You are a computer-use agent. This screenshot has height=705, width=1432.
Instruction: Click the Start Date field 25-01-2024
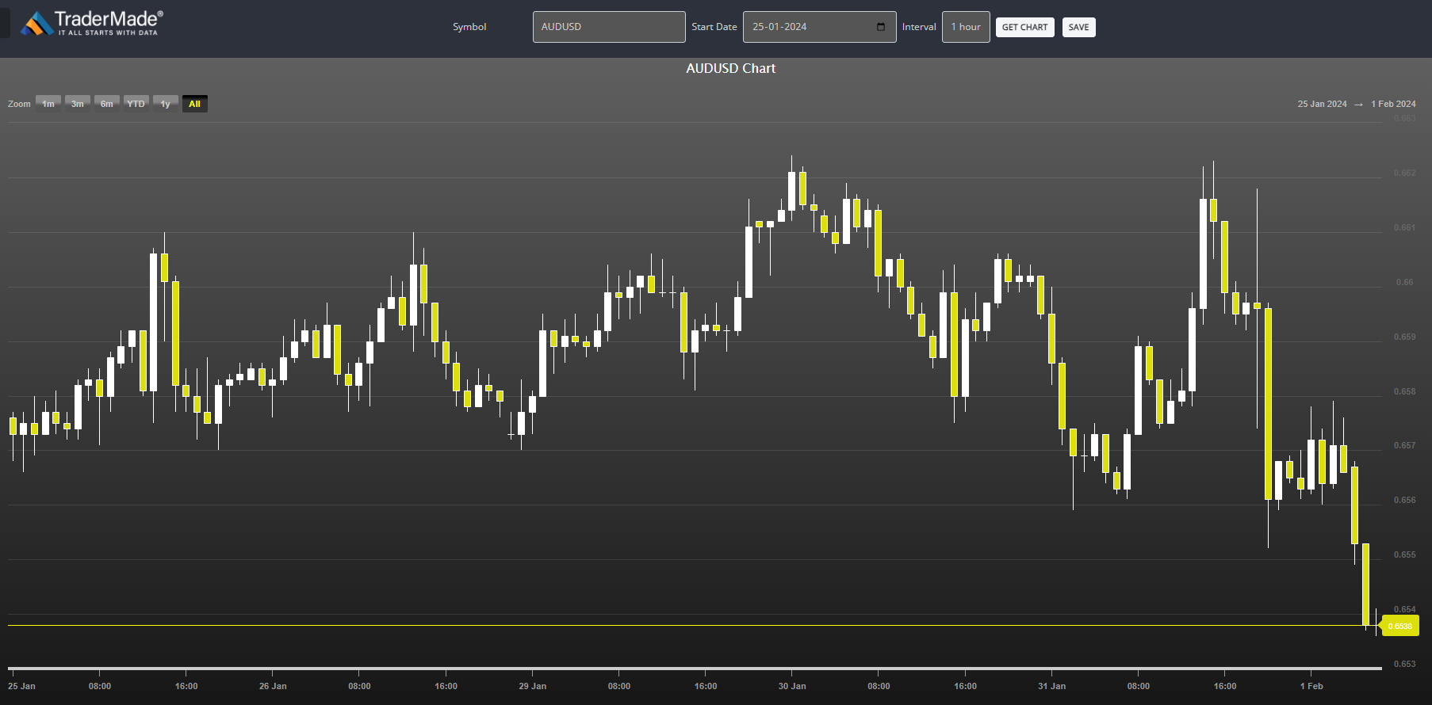pos(819,27)
